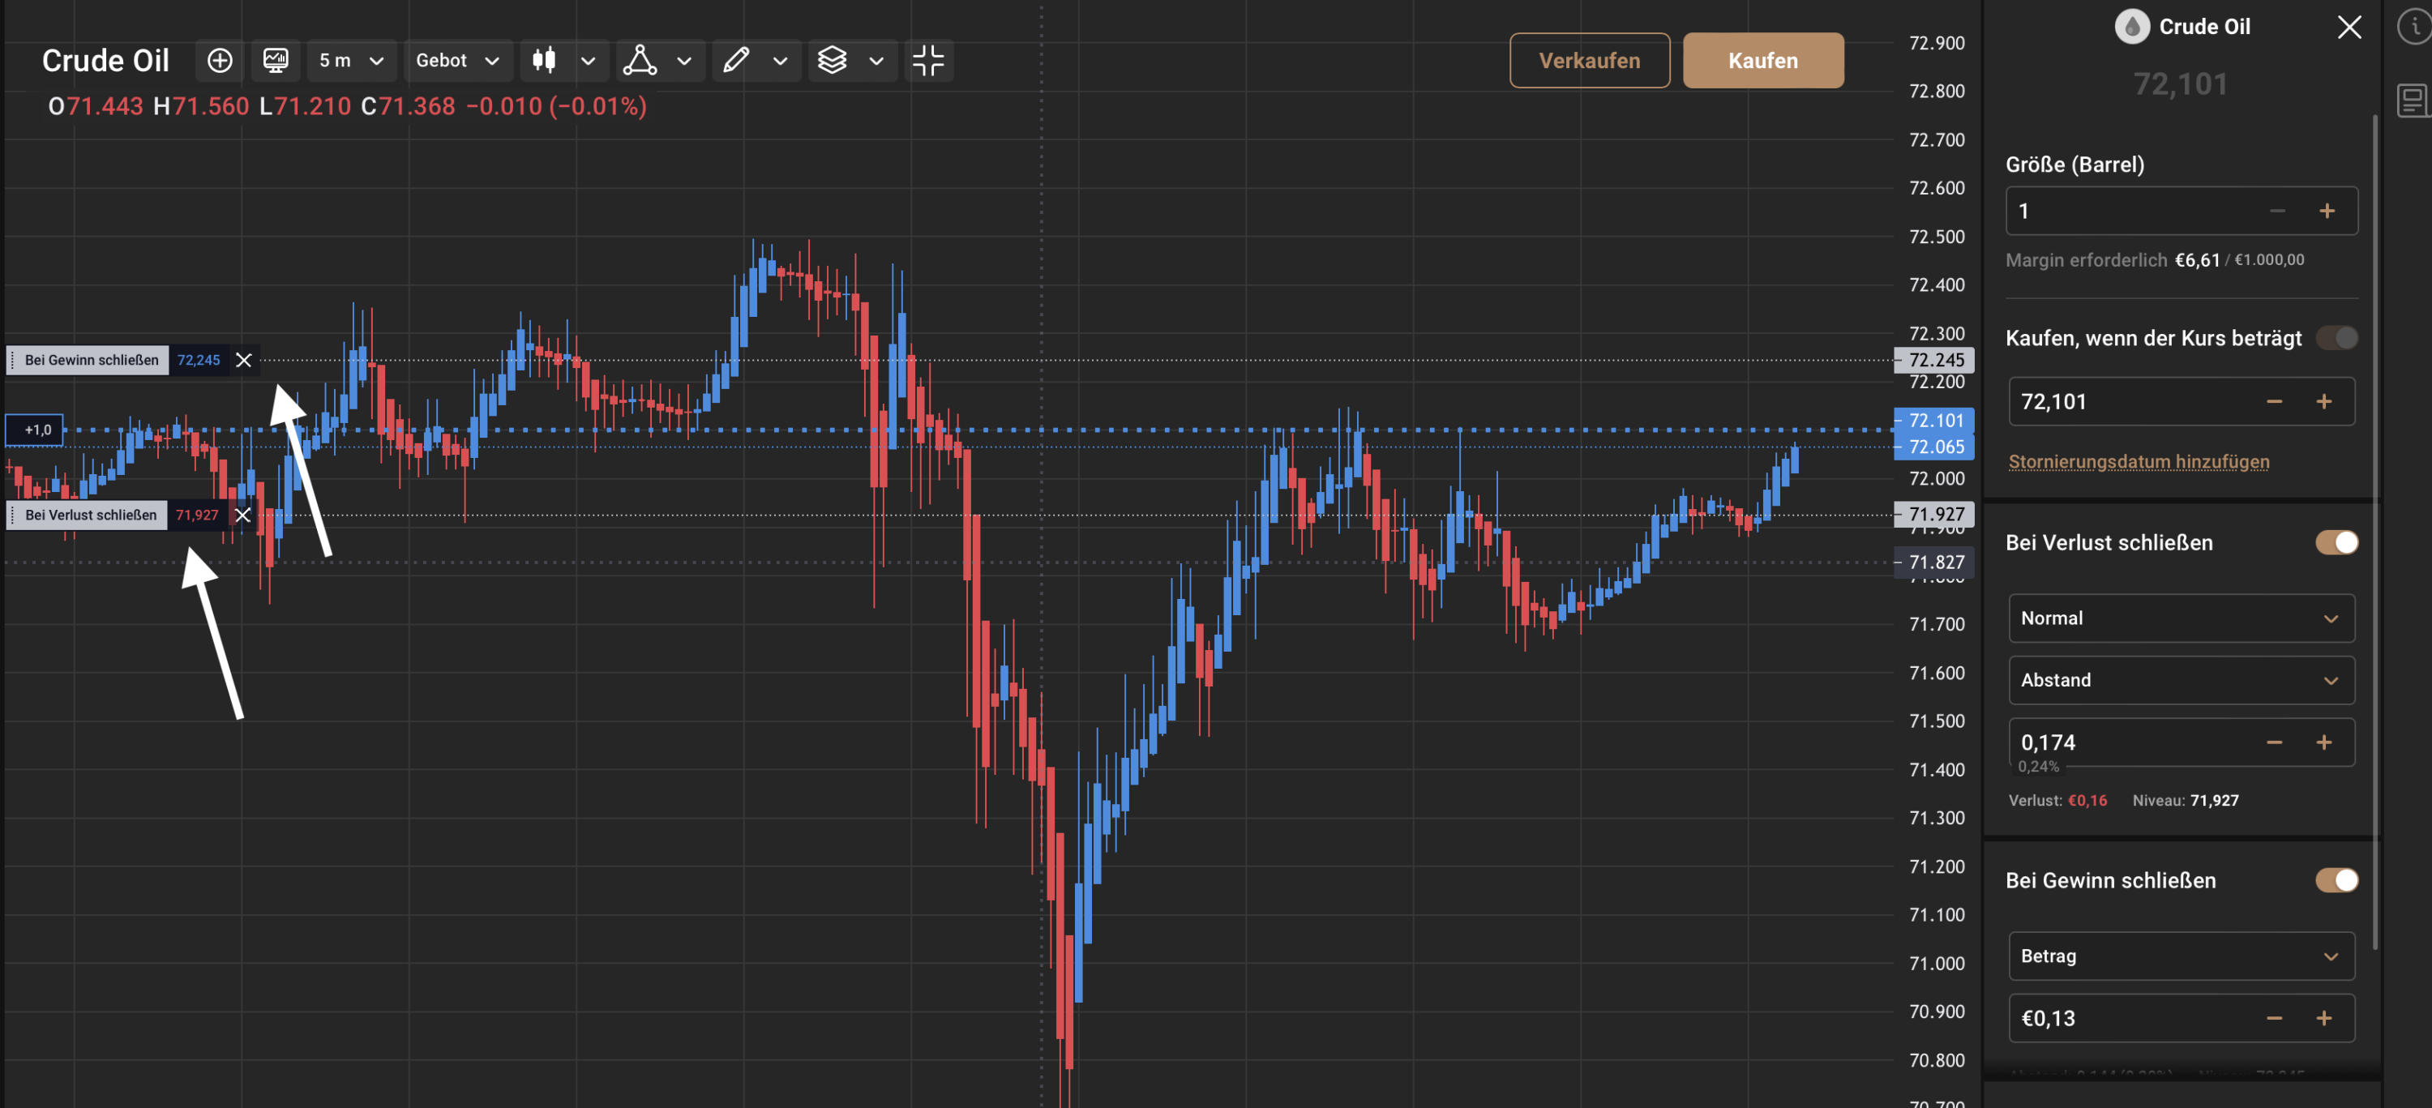Open the indicators triangle tool icon

pyautogui.click(x=639, y=61)
